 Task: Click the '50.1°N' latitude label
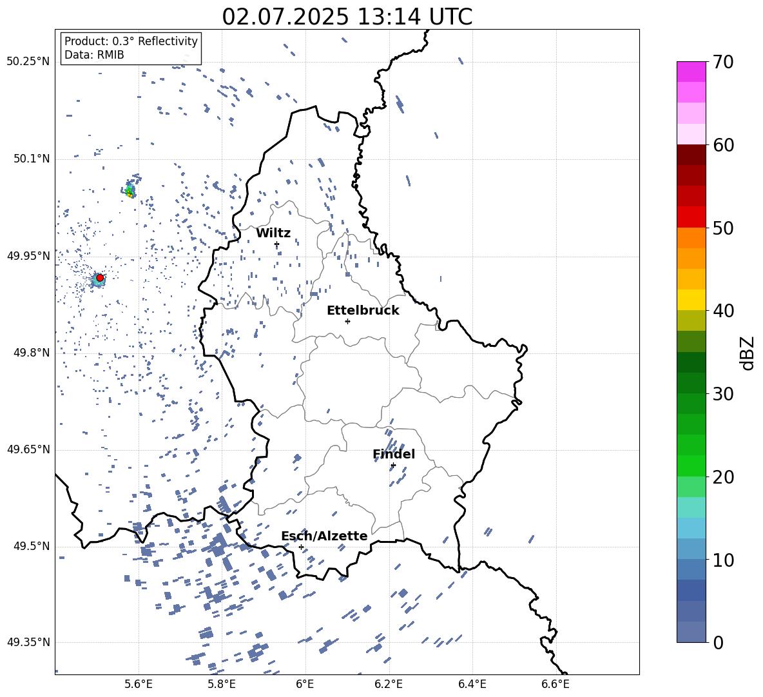point(31,159)
